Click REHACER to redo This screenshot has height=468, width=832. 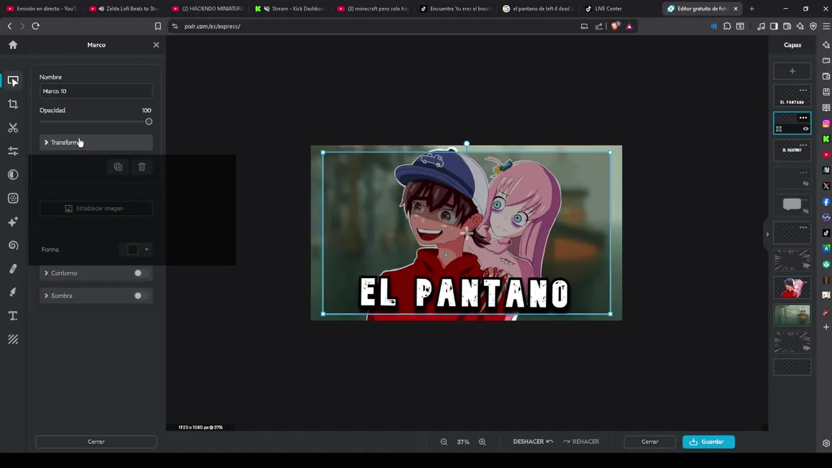[x=580, y=442]
